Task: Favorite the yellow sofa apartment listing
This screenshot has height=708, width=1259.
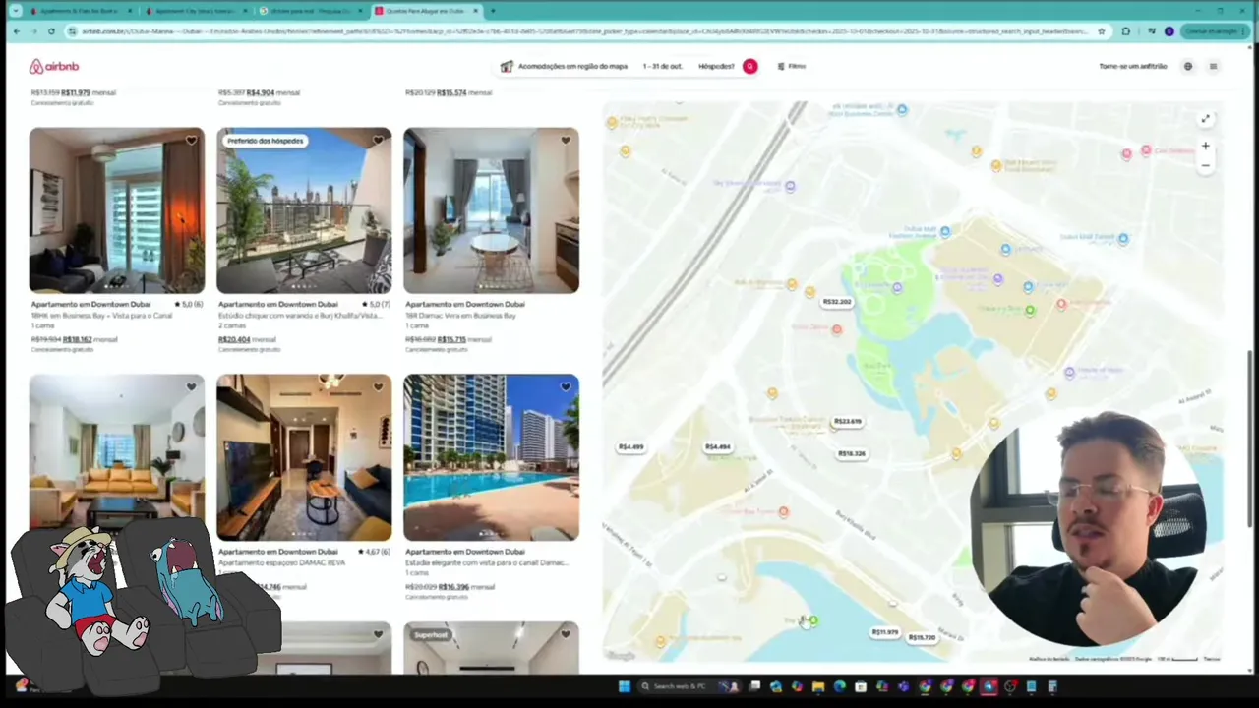Action: point(191,386)
